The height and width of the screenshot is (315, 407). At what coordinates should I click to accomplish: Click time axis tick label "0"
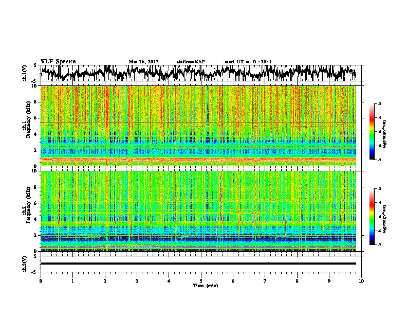click(x=41, y=281)
